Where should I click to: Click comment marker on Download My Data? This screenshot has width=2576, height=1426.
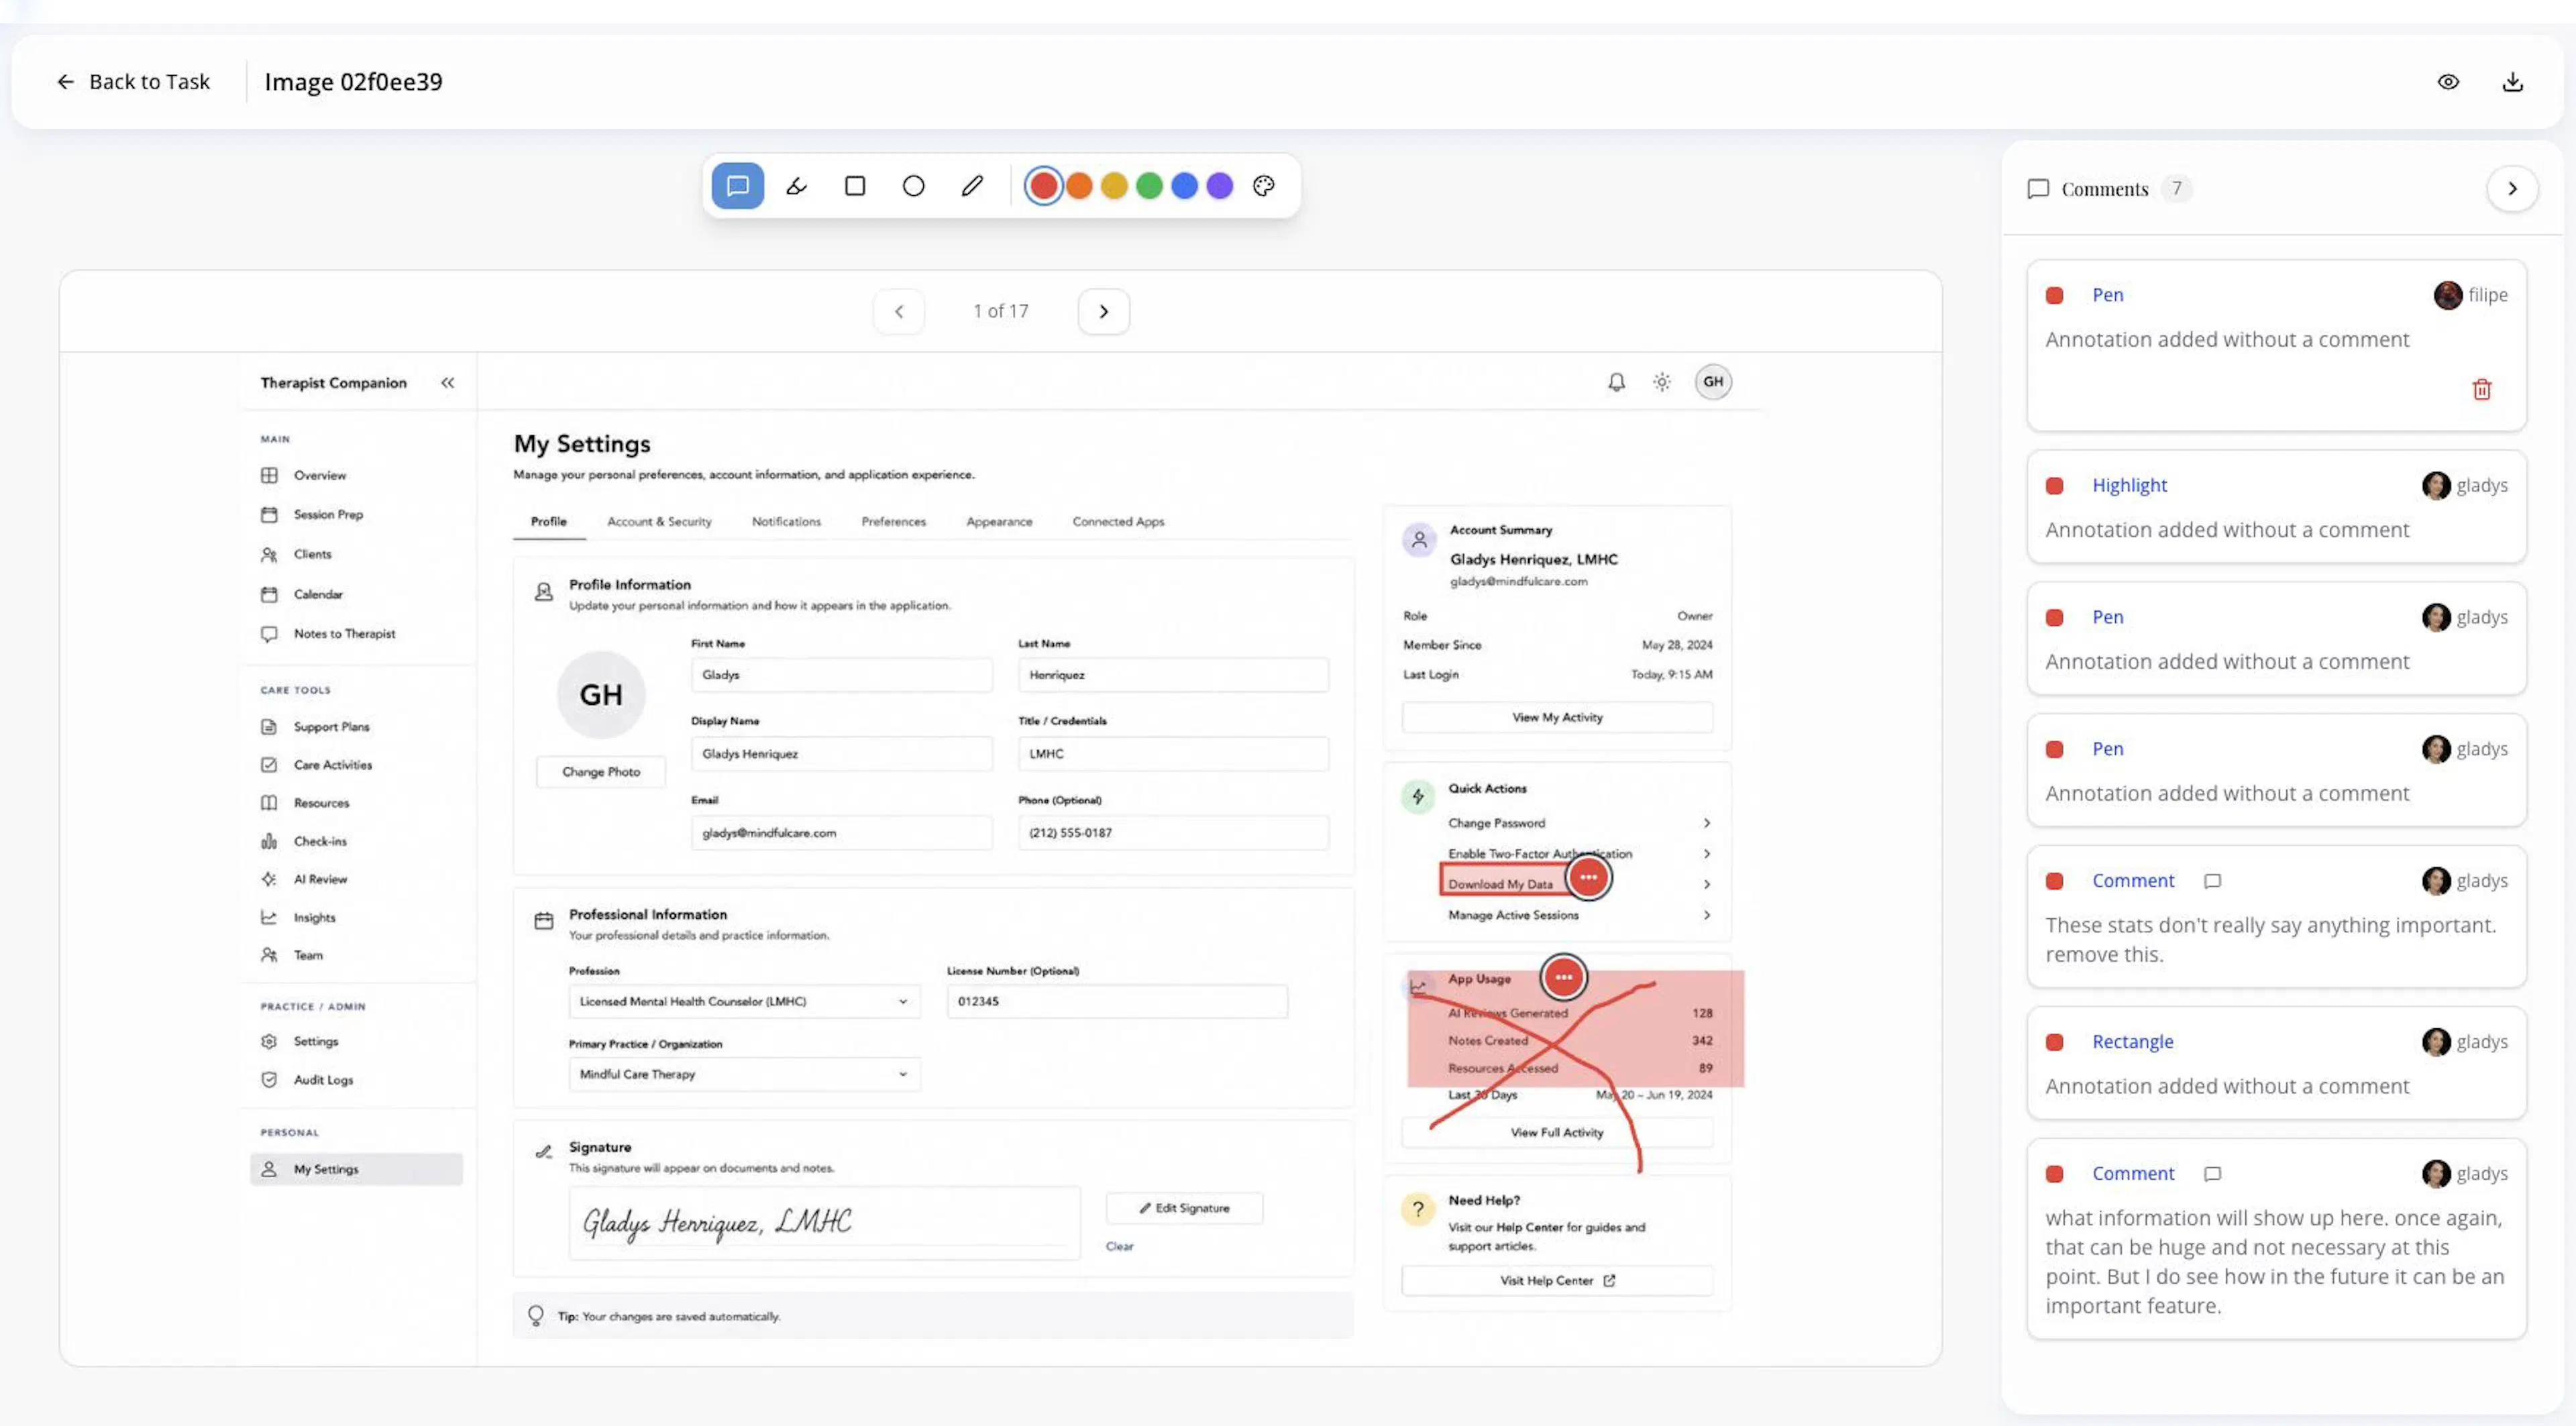pos(1588,877)
